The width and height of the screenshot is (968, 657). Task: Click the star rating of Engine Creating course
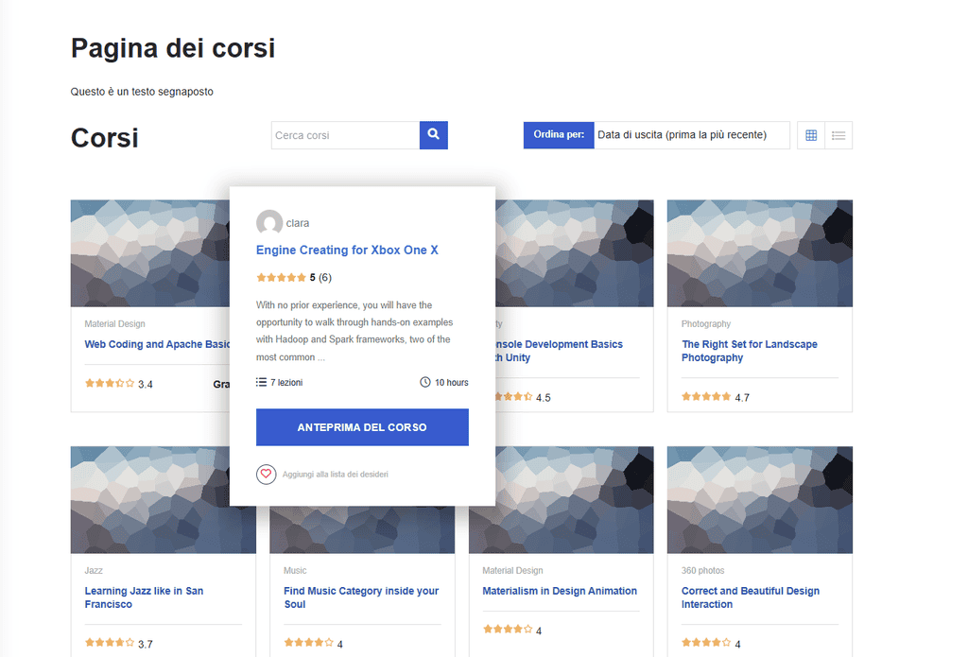pos(281,277)
